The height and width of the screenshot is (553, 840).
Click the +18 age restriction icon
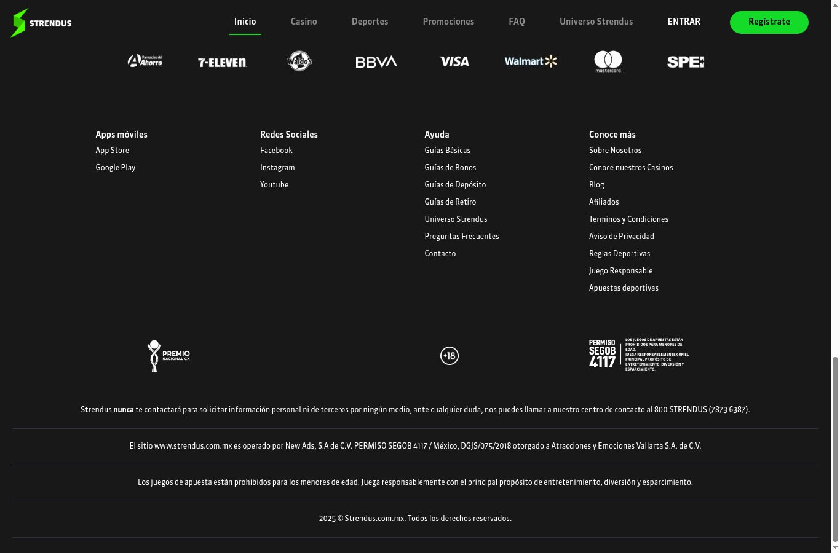click(450, 356)
